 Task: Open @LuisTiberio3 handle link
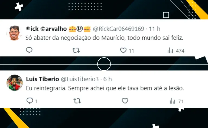coord(80,79)
